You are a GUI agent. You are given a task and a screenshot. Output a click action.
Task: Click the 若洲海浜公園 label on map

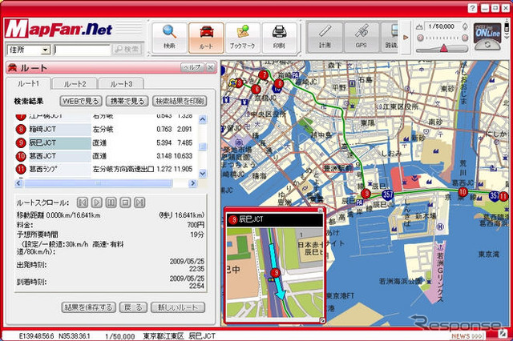(401, 281)
